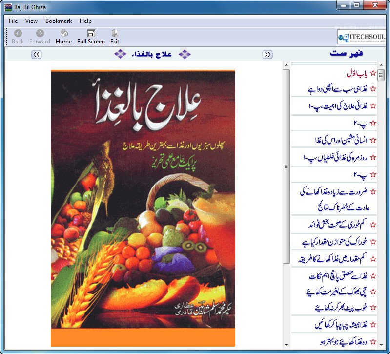
Task: Click the main page scroll-up arrow
Action: [x=287, y=65]
